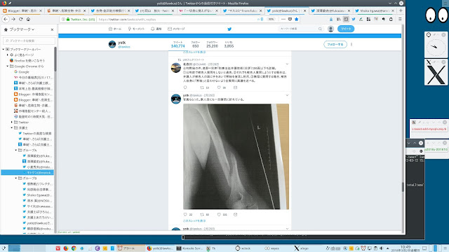
Task: Open the x-ray tweet's chevron options menu
Action: (x=287, y=95)
